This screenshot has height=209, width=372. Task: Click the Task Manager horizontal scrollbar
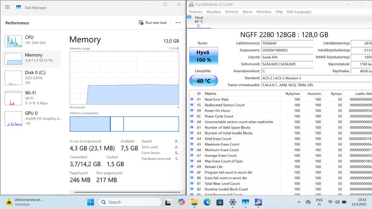[x=127, y=192]
